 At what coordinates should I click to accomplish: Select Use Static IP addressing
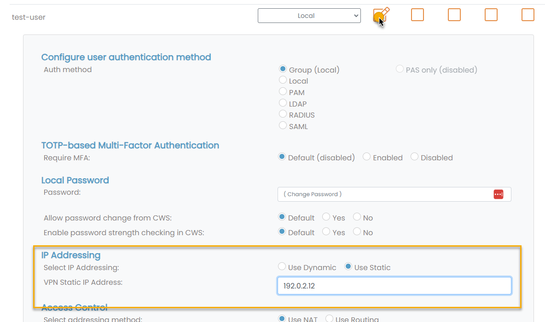coord(348,267)
